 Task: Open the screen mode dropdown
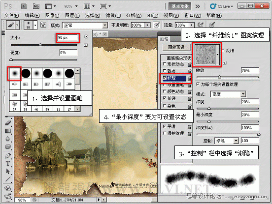click(x=105, y=6)
